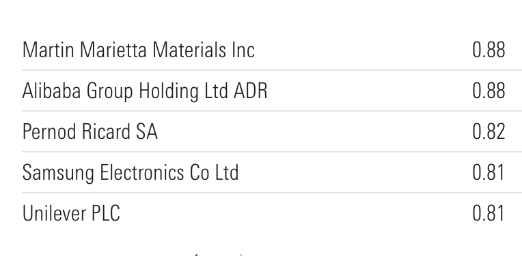Open the Alibaba Group Holding Ltd ADR holding
The image size is (522, 256).
tap(144, 91)
